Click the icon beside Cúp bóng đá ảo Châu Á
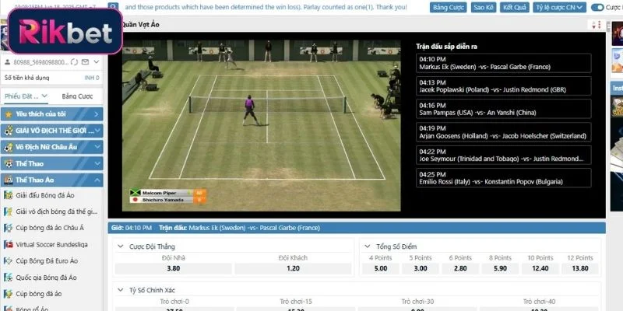This screenshot has height=311, width=623. (x=8, y=227)
